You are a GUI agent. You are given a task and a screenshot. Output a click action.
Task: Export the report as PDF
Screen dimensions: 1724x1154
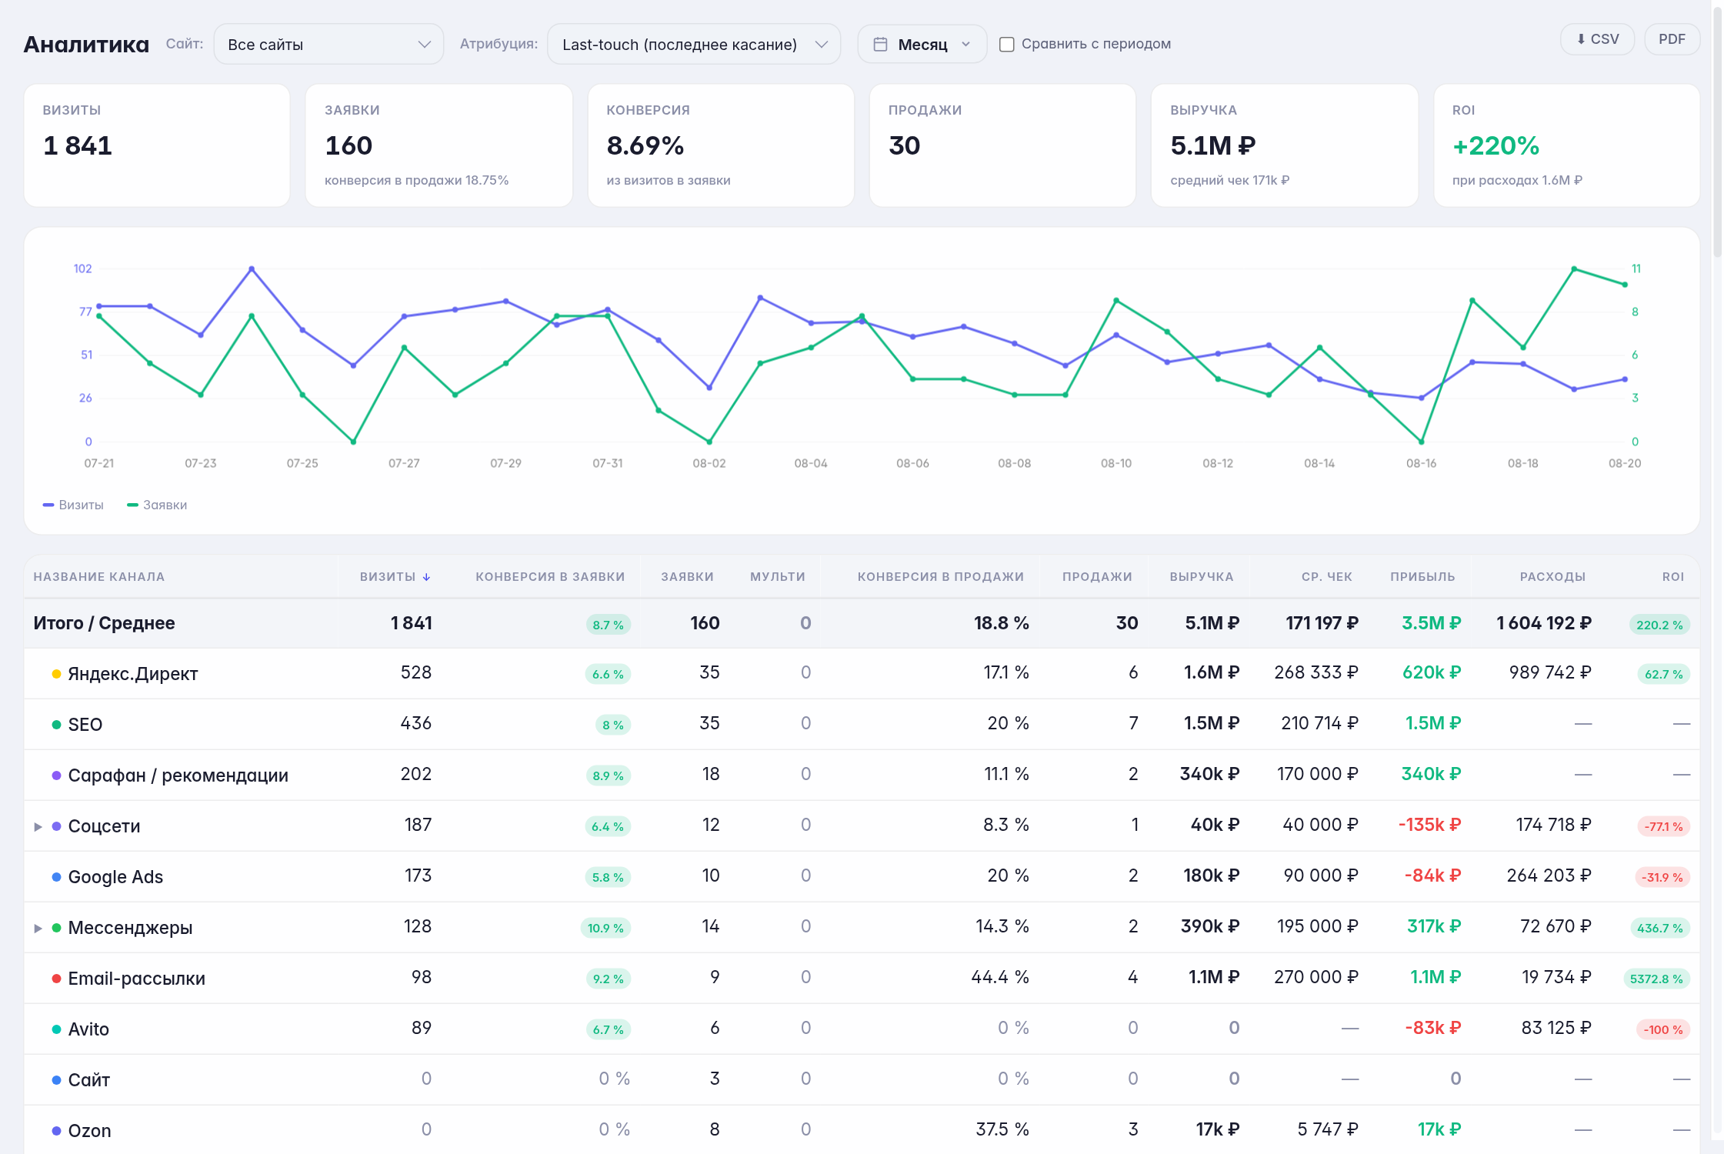1672,39
